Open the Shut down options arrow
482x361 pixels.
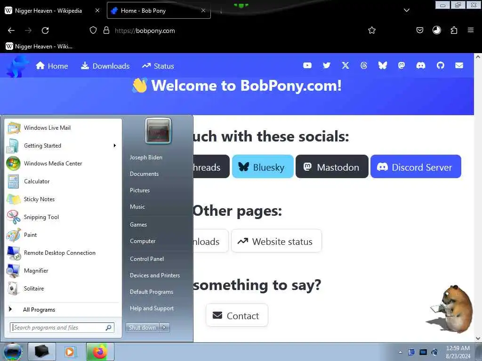tap(164, 328)
